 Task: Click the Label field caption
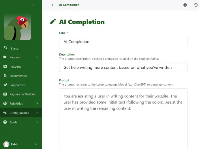click(63, 33)
